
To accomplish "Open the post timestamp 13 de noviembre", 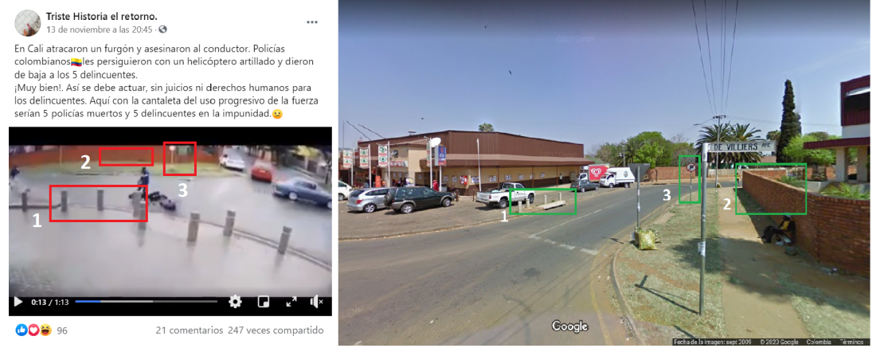I will coord(100,29).
